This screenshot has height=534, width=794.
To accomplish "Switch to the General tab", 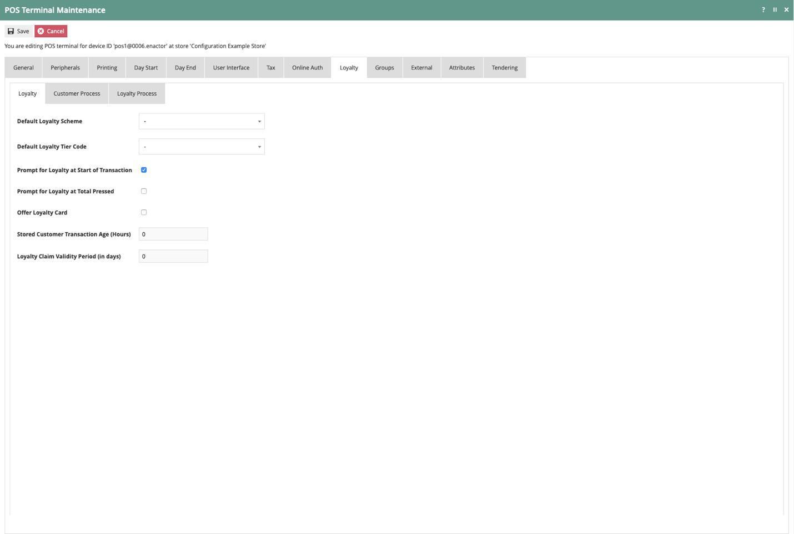I will coord(23,68).
